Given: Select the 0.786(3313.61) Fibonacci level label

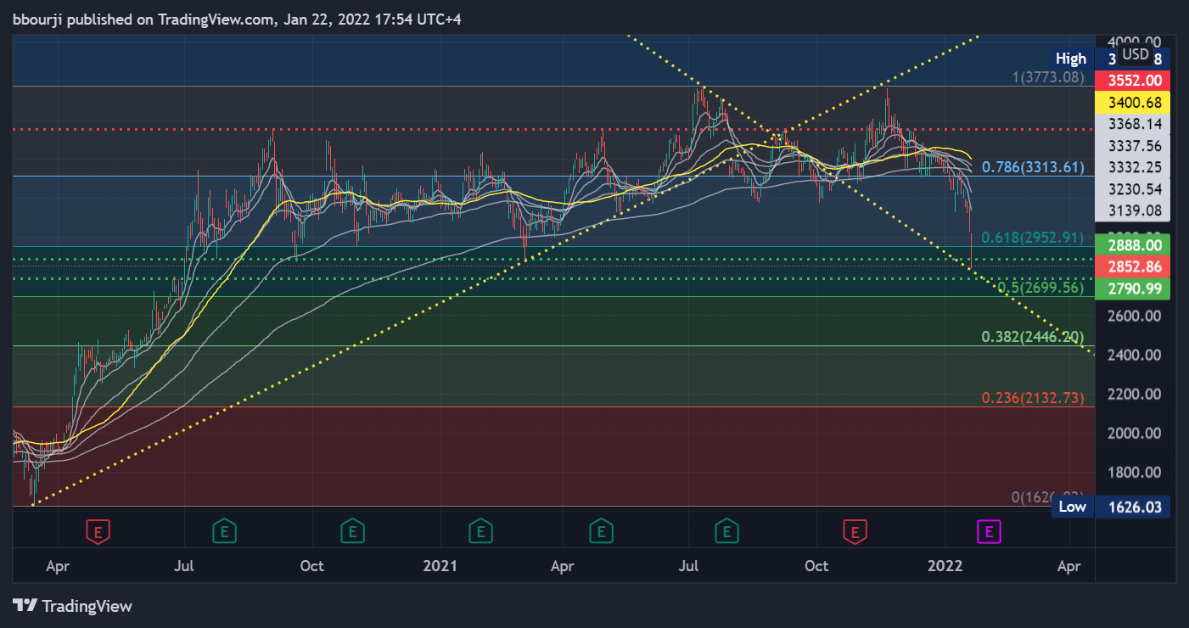Looking at the screenshot, I should [x=1033, y=166].
